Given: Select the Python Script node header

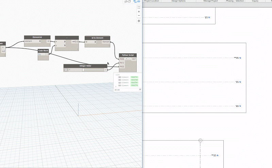Looking at the screenshot, I should click(x=128, y=55).
